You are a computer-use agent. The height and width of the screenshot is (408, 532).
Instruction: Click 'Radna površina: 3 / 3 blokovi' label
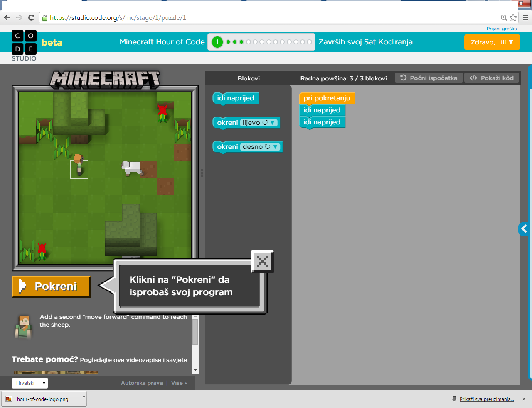pos(344,78)
